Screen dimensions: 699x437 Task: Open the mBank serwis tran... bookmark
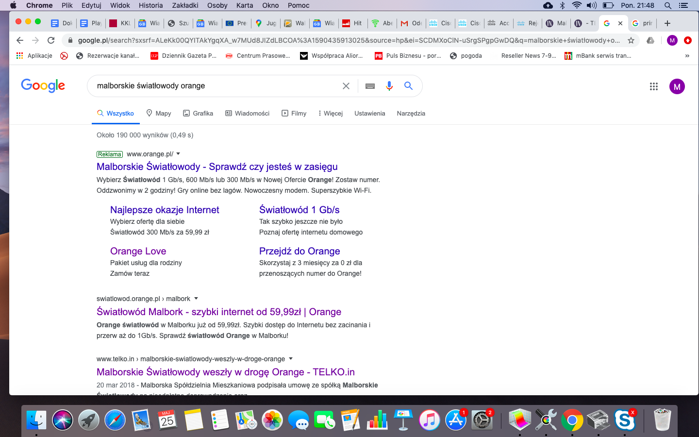coord(598,56)
